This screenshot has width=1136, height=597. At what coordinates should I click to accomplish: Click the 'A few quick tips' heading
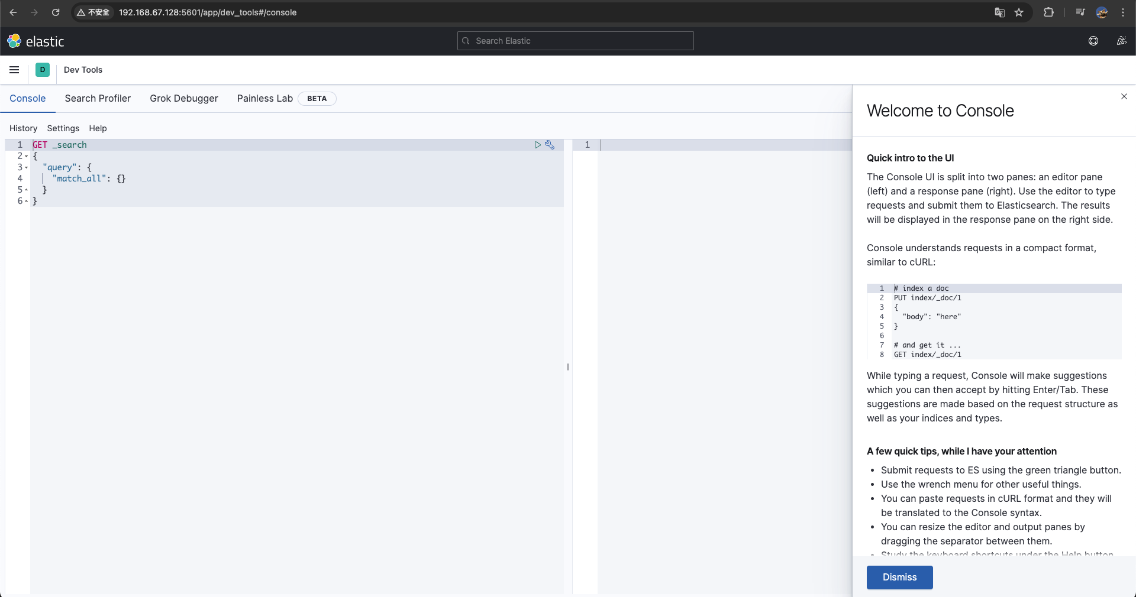click(x=961, y=451)
